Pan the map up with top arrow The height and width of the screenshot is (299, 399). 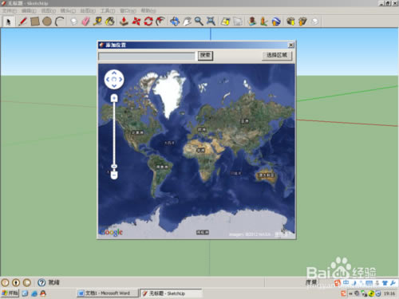(x=114, y=73)
